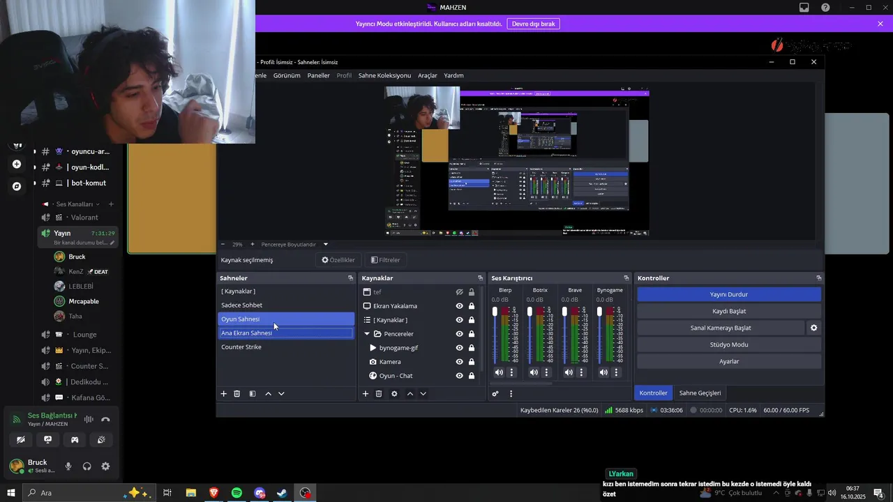Enter Stüdyo Modu
The height and width of the screenshot is (502, 893).
[729, 344]
